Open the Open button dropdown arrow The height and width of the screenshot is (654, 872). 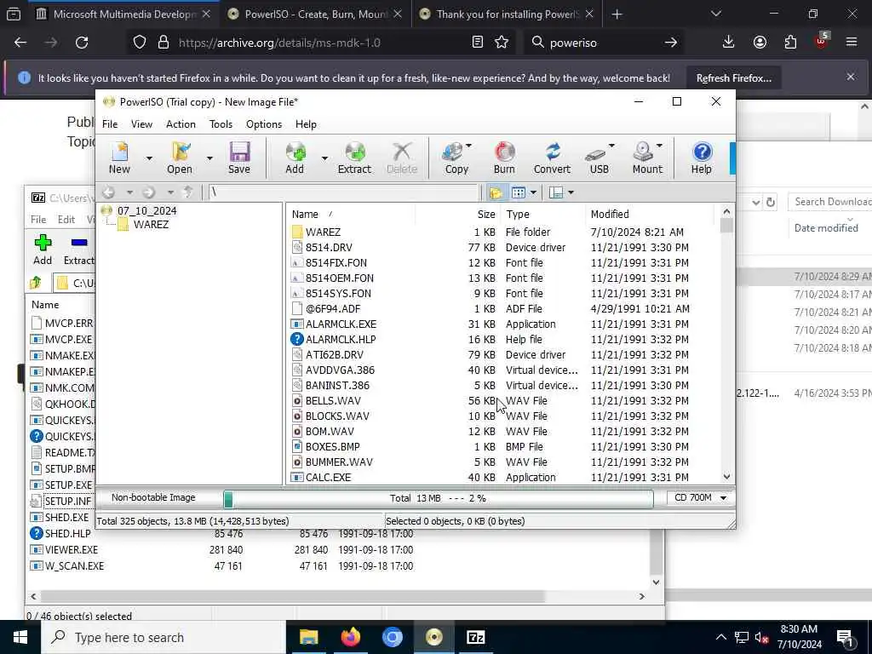pyautogui.click(x=209, y=158)
